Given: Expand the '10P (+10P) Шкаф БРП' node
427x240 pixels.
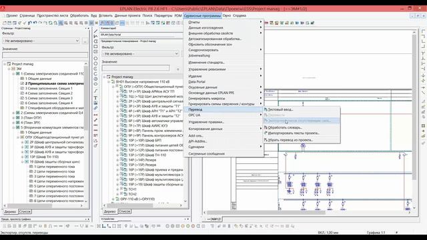Looking at the screenshot, I should (117, 141).
